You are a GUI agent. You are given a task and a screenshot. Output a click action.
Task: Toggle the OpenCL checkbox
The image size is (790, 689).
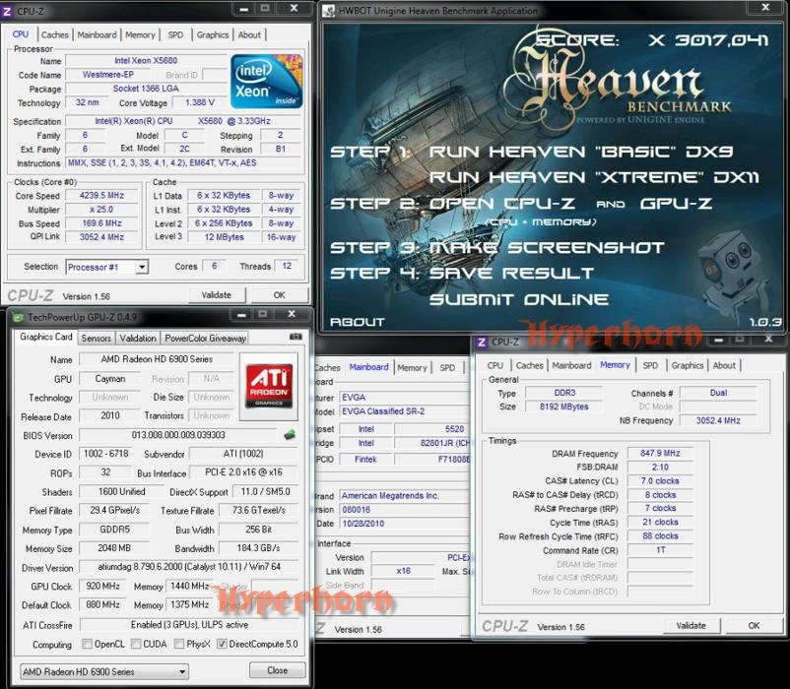(x=87, y=644)
